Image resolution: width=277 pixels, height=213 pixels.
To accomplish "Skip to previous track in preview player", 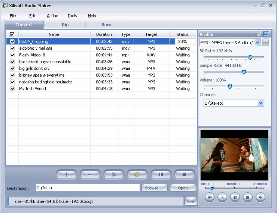I will (209, 197).
